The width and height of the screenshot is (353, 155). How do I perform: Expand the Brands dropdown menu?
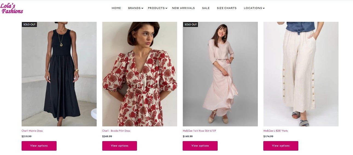pos(135,8)
